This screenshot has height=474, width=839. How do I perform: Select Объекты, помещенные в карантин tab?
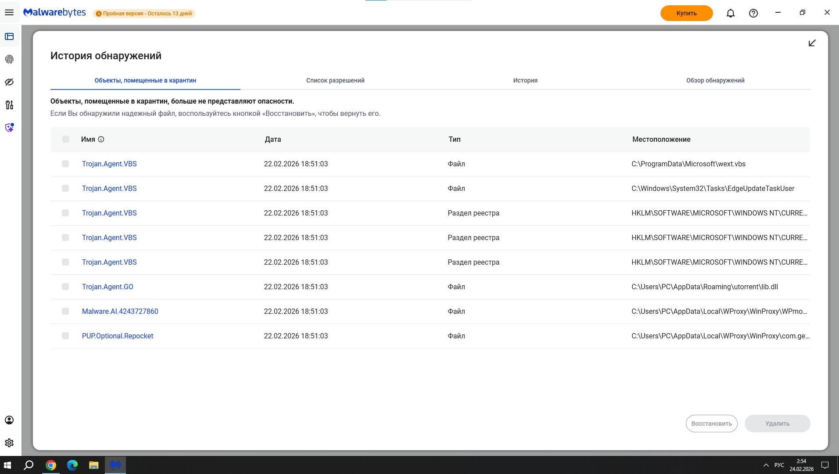145,80
